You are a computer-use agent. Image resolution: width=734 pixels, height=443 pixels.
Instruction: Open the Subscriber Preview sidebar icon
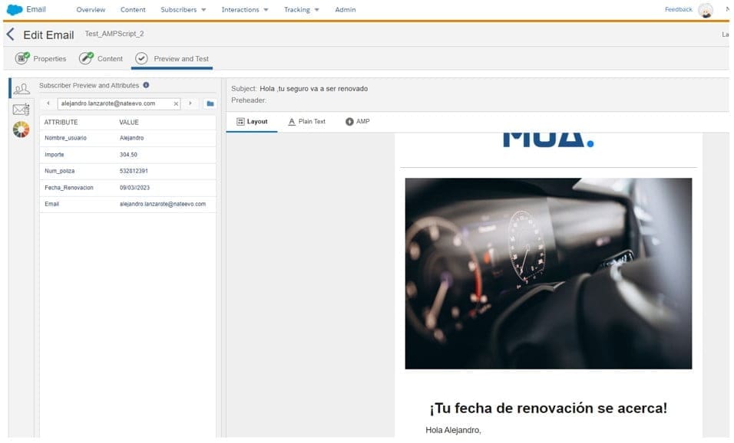click(21, 89)
